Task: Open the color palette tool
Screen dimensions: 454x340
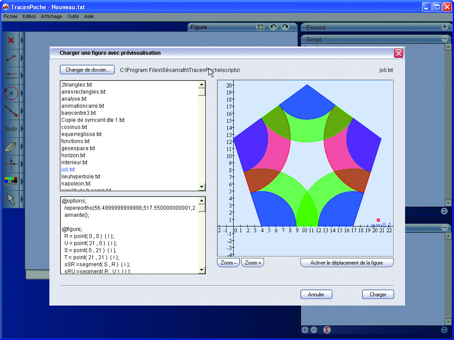Action: [x=11, y=181]
